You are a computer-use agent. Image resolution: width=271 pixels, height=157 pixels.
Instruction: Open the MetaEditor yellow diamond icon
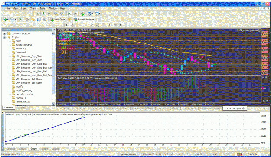click(x=69, y=20)
